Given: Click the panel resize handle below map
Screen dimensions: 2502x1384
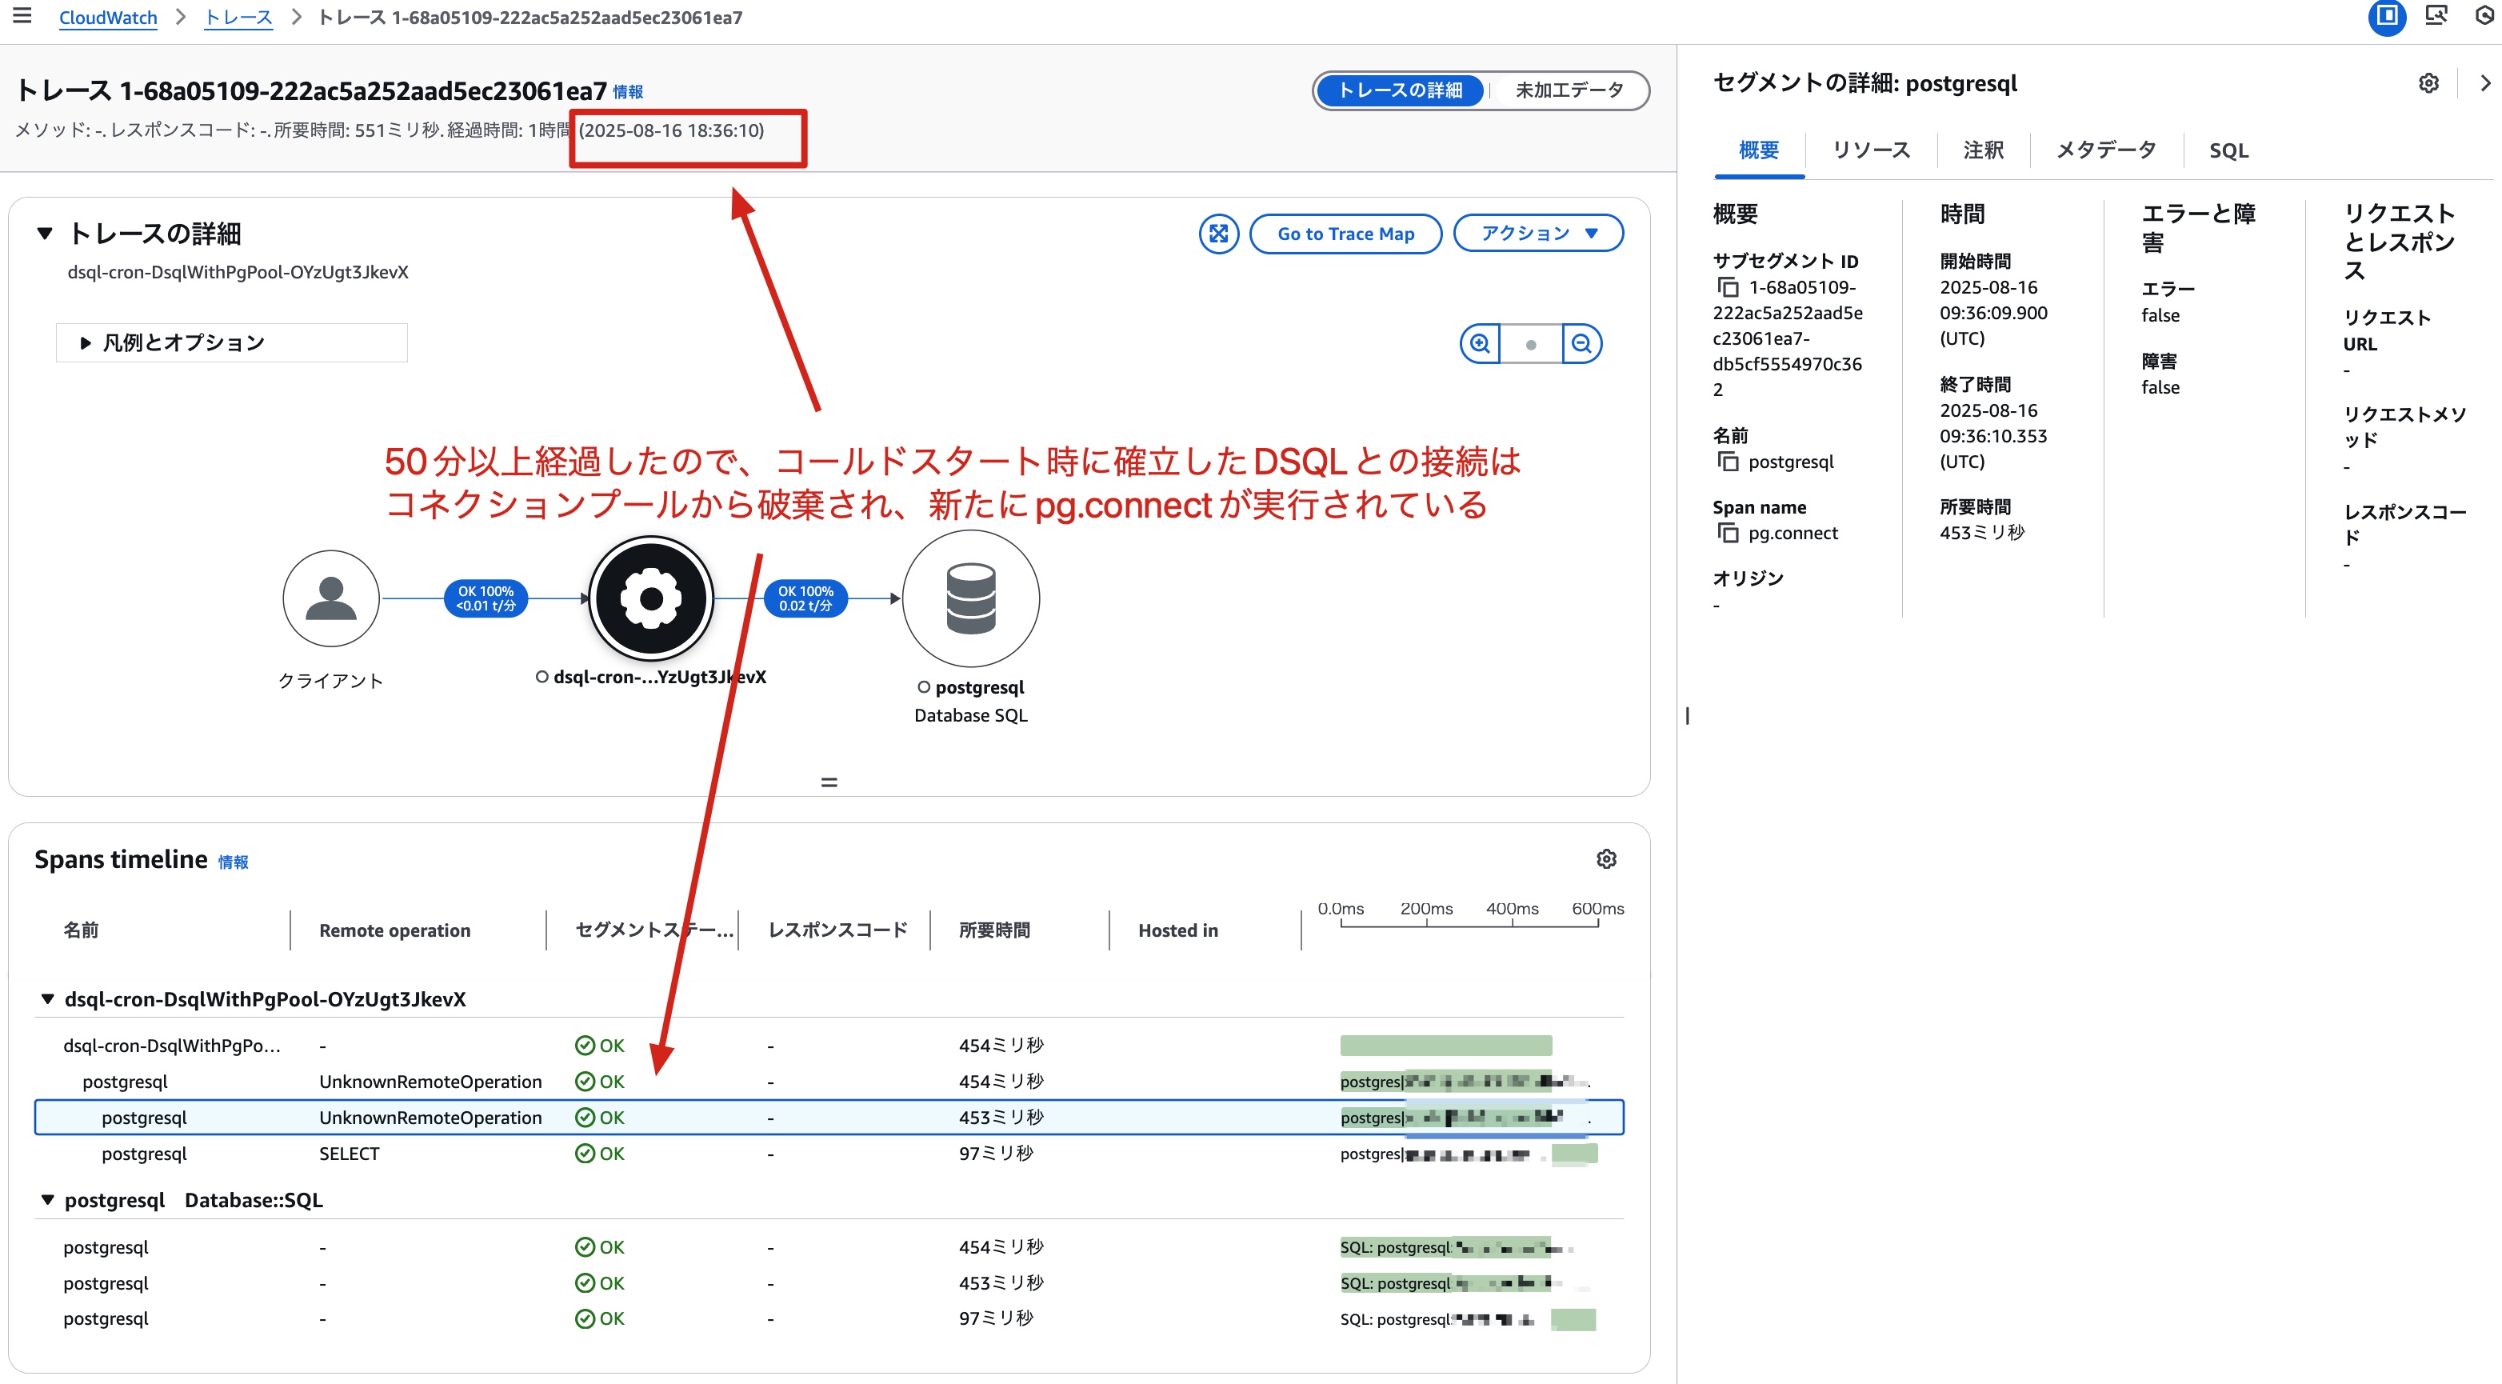Looking at the screenshot, I should (x=829, y=782).
